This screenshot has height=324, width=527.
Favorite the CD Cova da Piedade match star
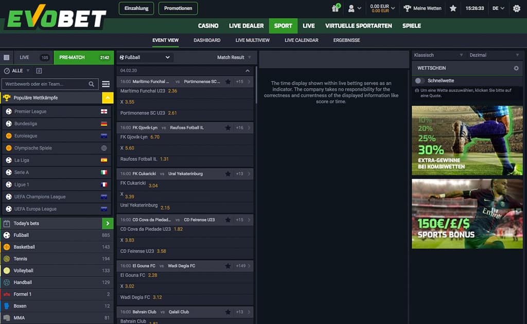228,220
